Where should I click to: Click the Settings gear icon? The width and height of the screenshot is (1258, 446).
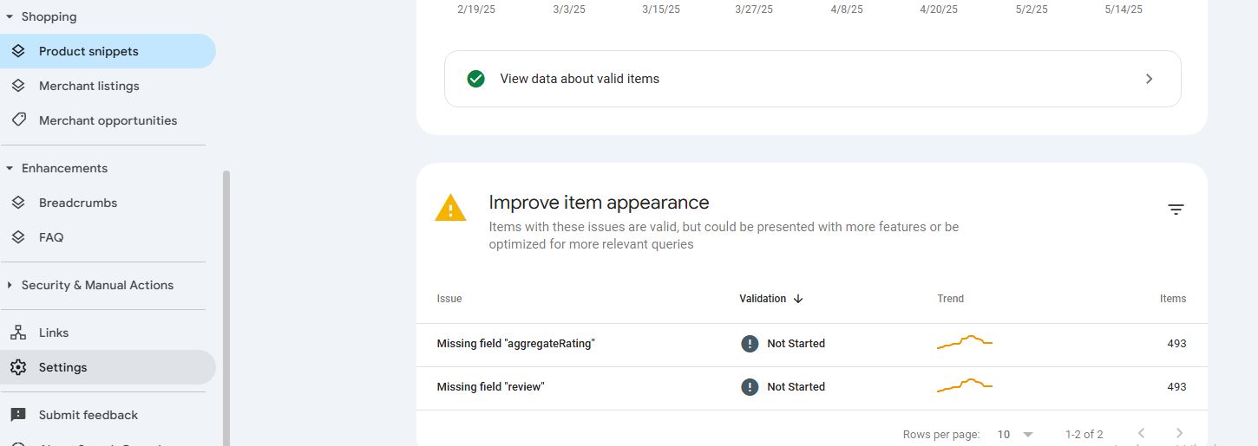(18, 367)
